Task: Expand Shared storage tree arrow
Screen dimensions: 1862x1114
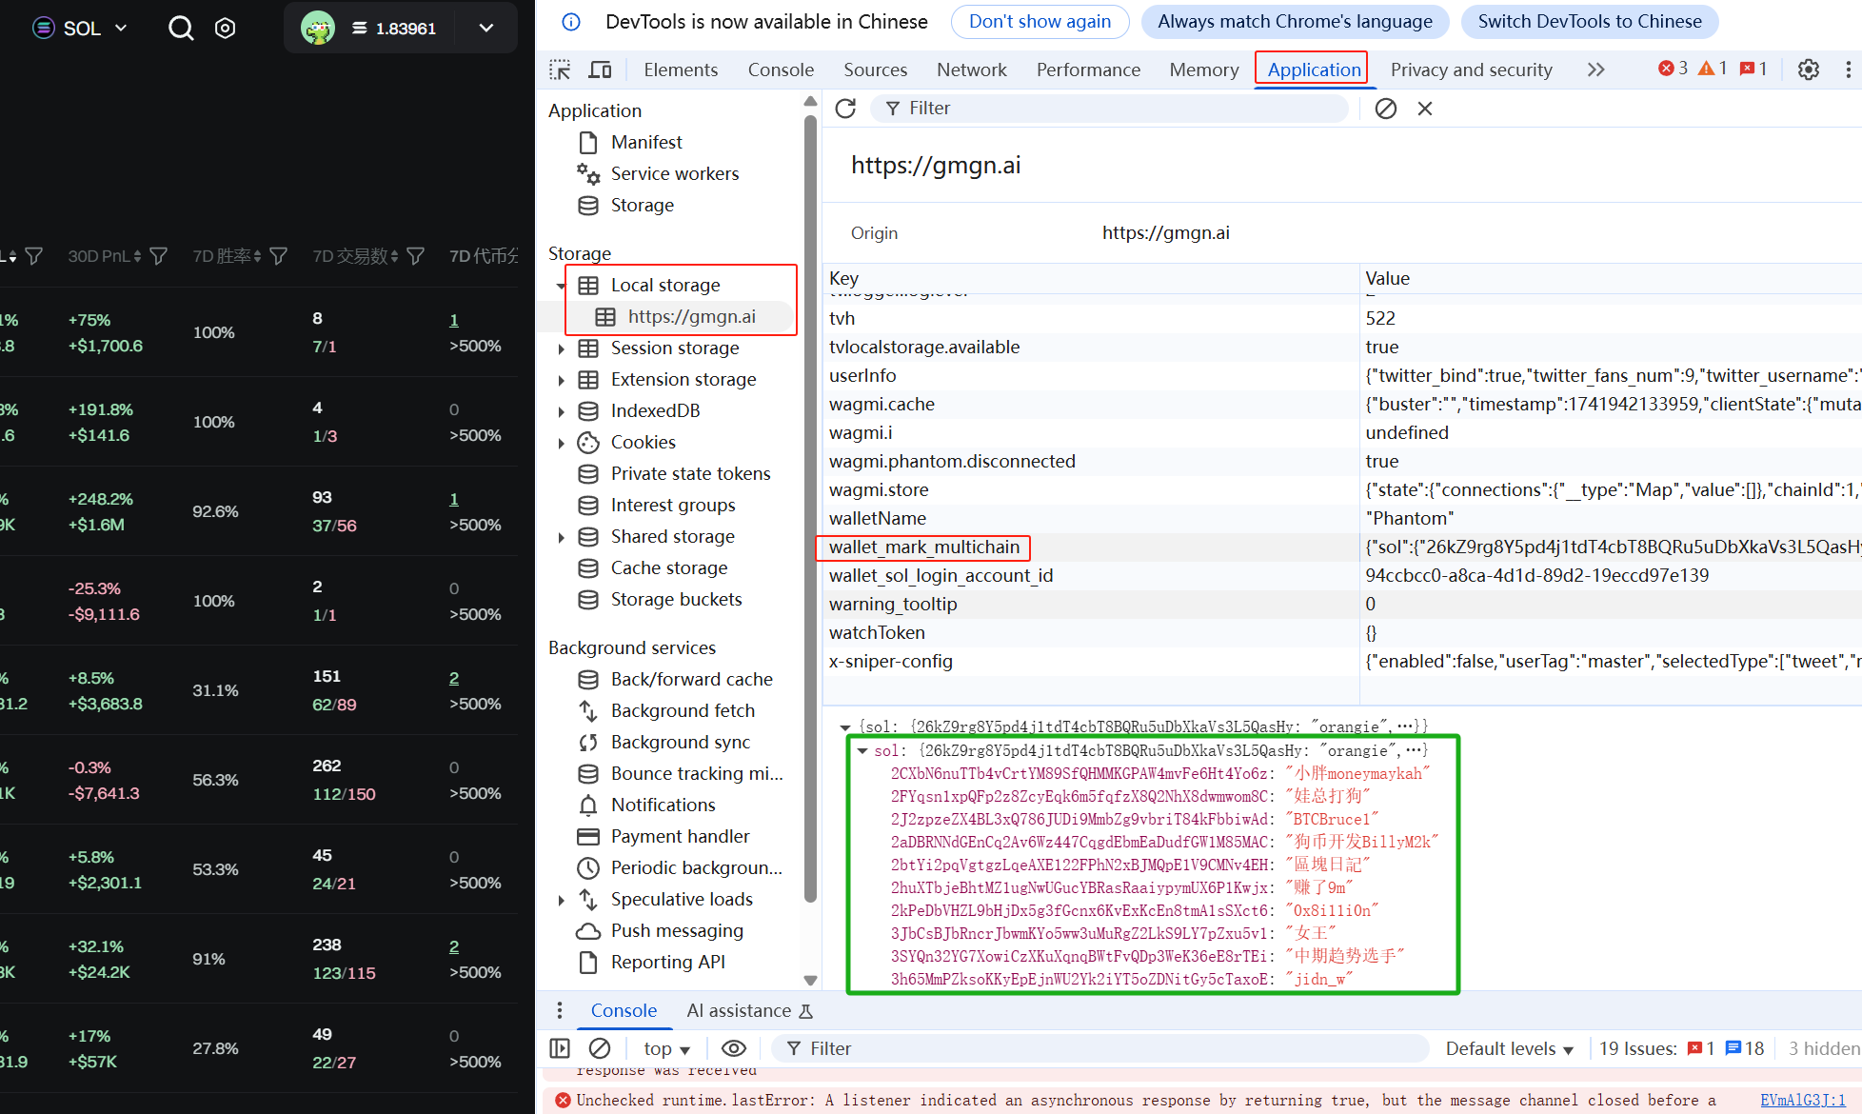Action: pyautogui.click(x=561, y=537)
